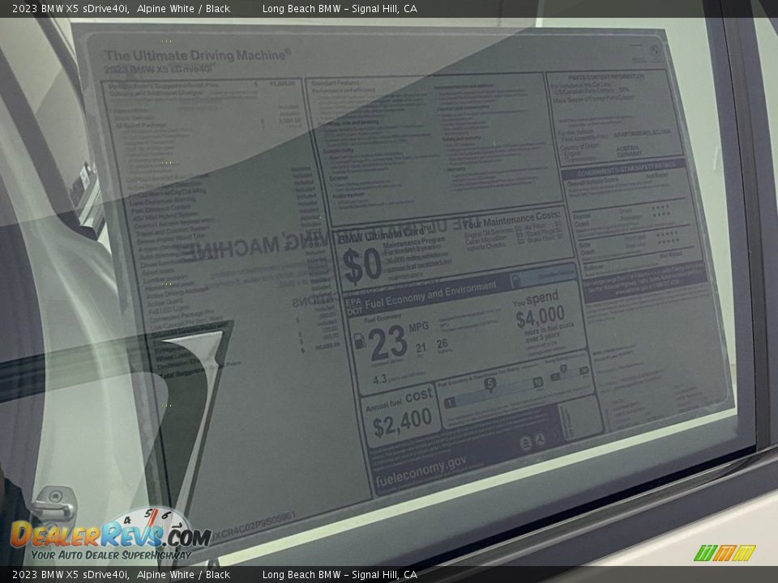The image size is (778, 583).
Task: Click 'Your Maintenance Costs:' heading
Action: (x=511, y=219)
